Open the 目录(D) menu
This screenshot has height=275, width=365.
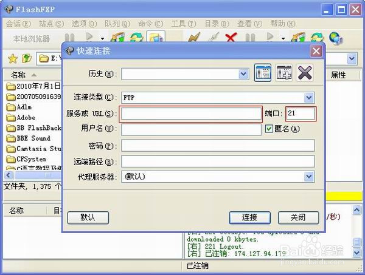pyautogui.click(x=217, y=24)
